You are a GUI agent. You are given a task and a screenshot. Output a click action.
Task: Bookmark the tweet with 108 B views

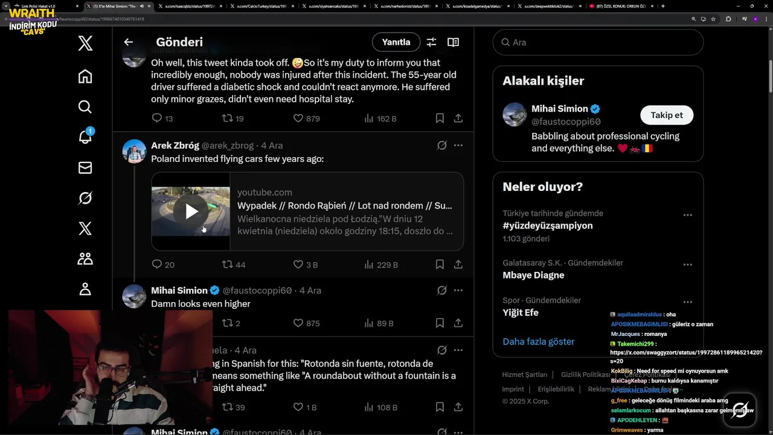coord(440,407)
